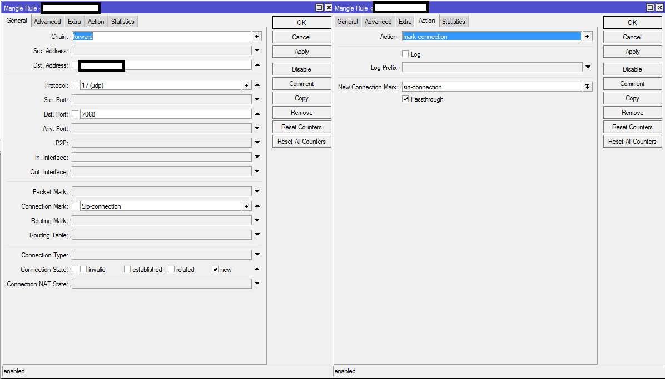Toggle the Protocol invert checkbox
665x379 pixels.
click(x=75, y=85)
